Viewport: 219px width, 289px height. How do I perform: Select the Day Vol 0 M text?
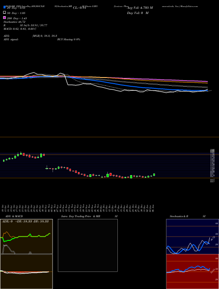click(138, 13)
